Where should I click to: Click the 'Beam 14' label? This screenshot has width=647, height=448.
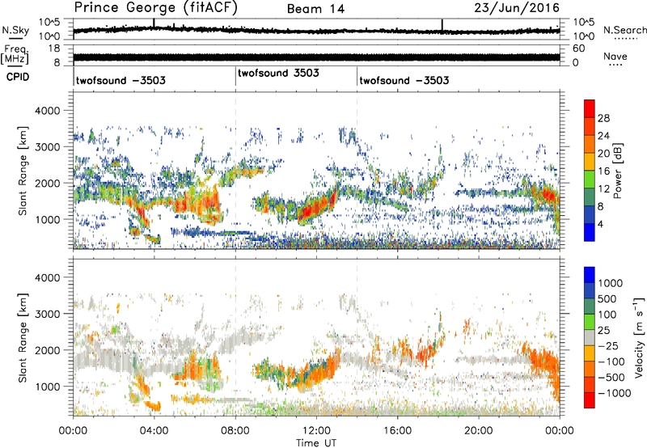tap(315, 9)
